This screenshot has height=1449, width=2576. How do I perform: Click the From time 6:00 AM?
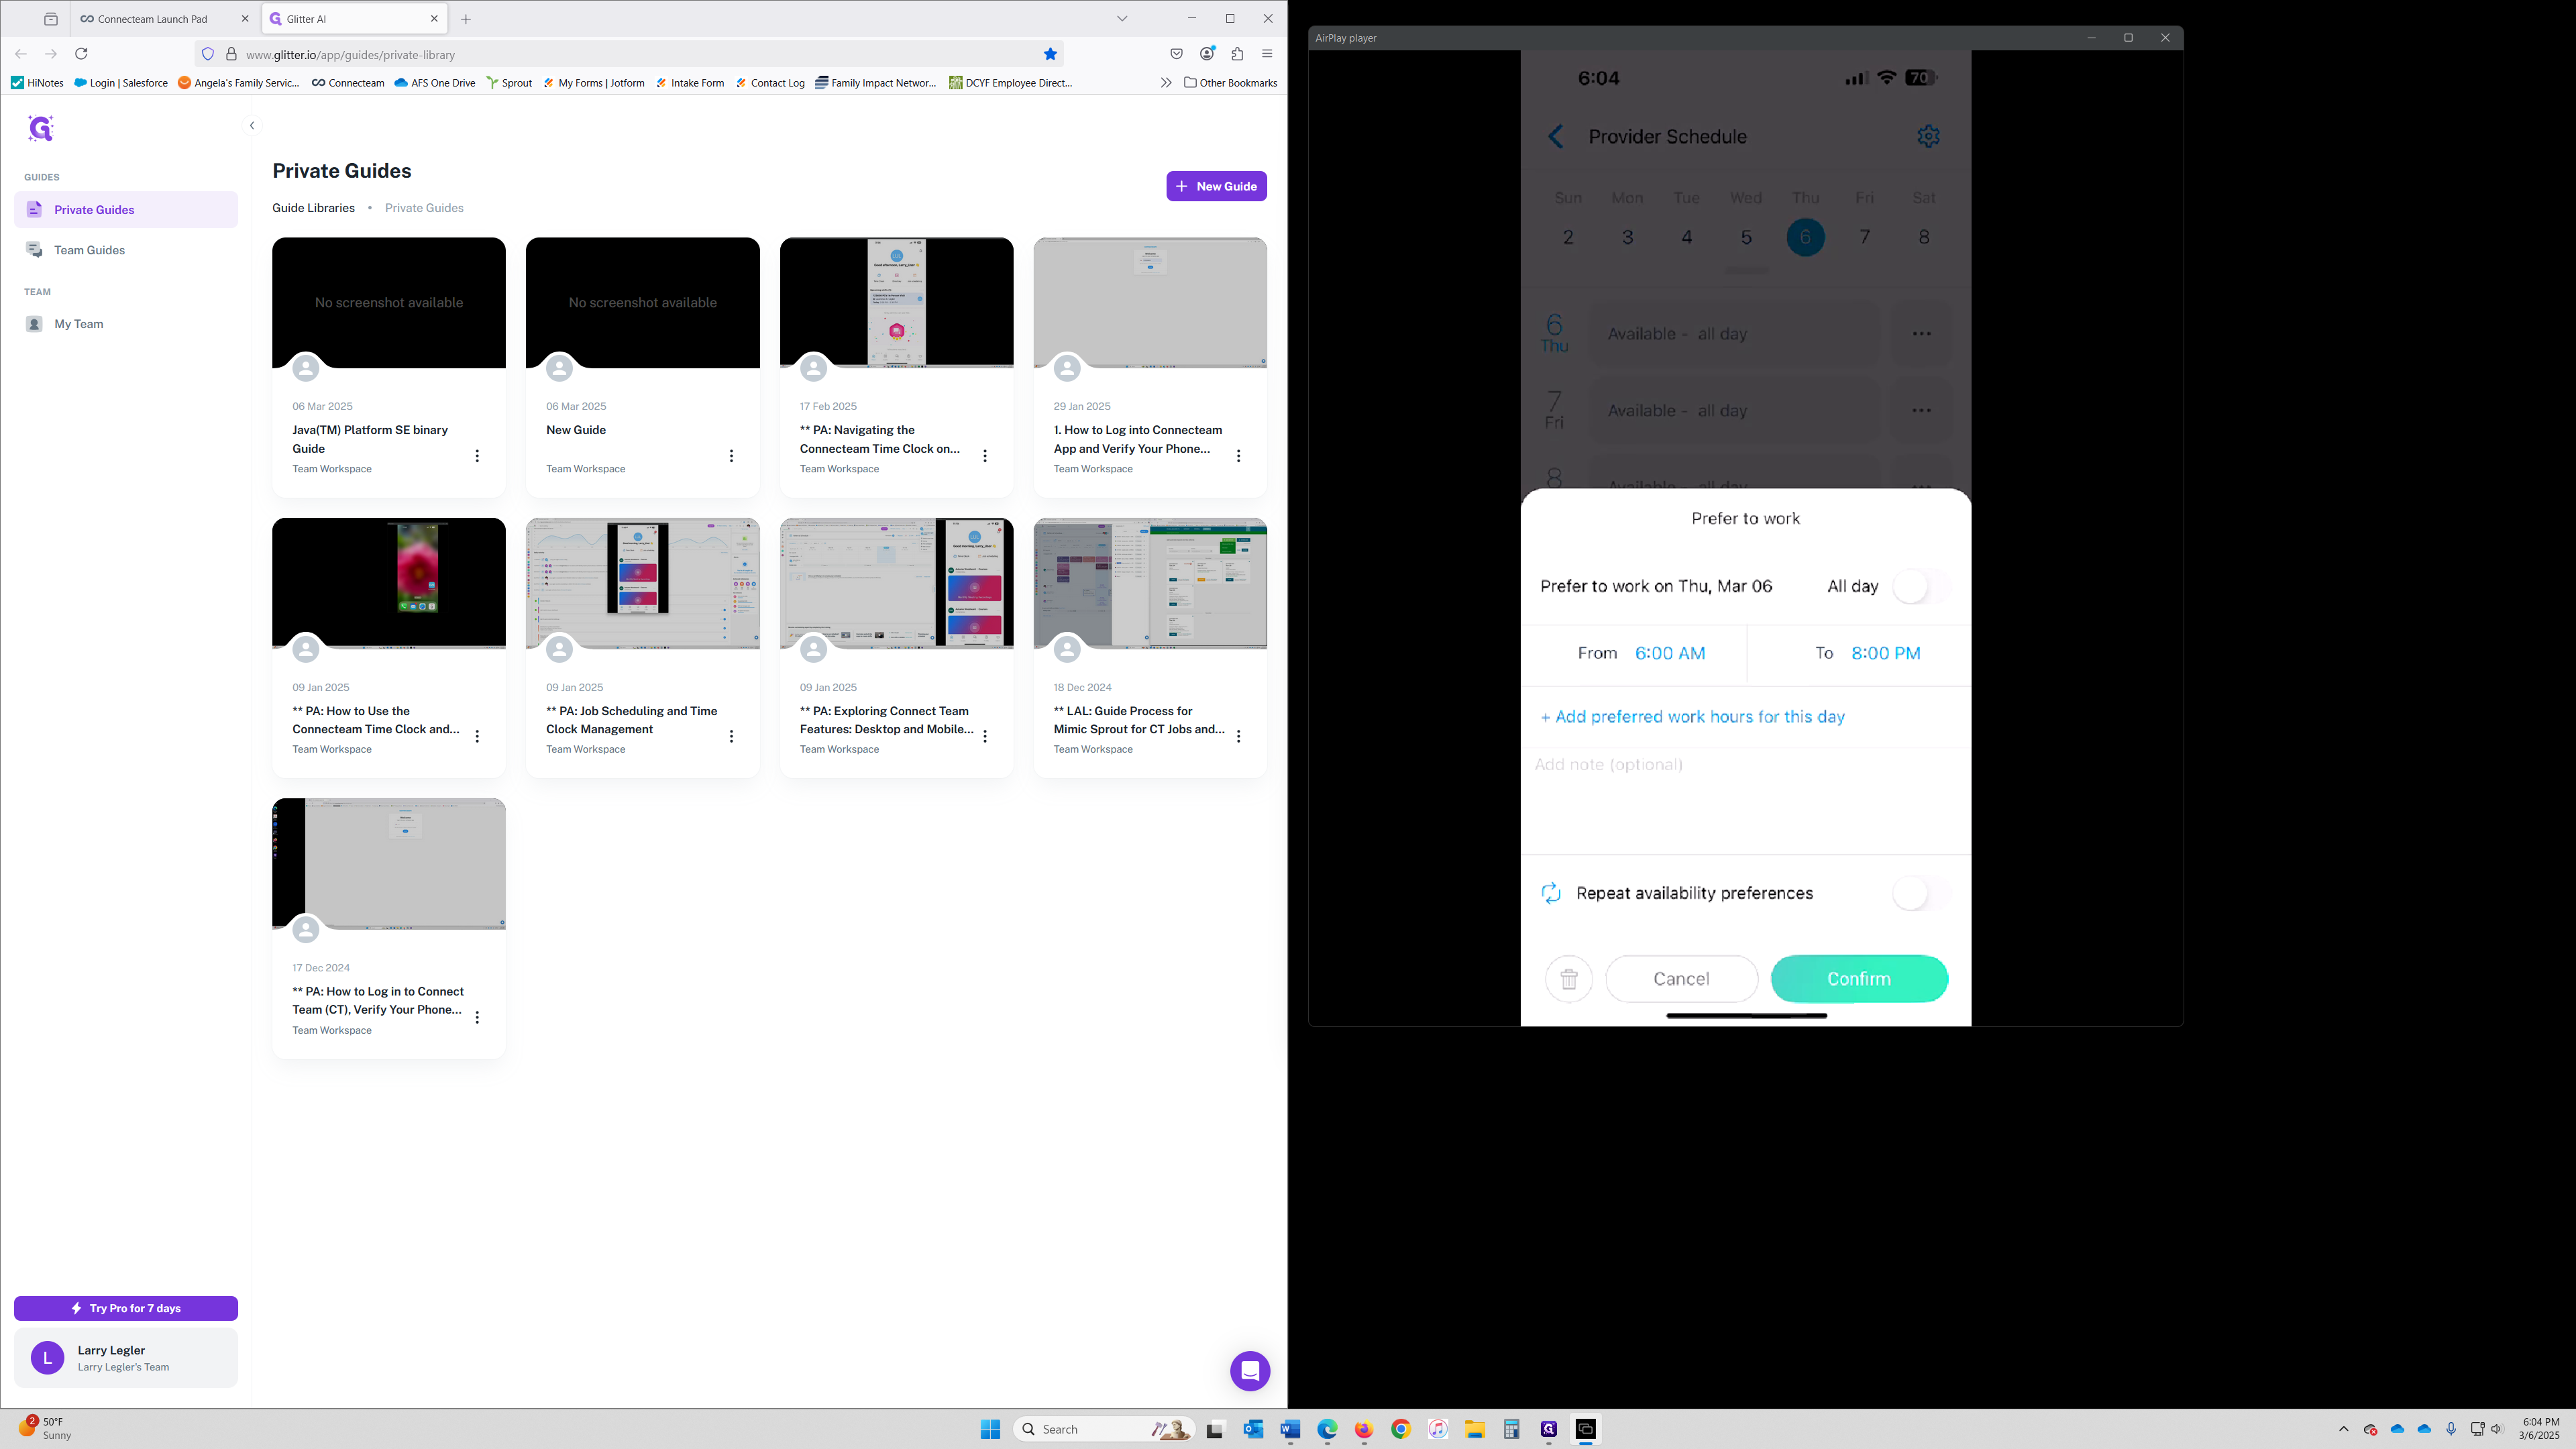[x=1670, y=653]
